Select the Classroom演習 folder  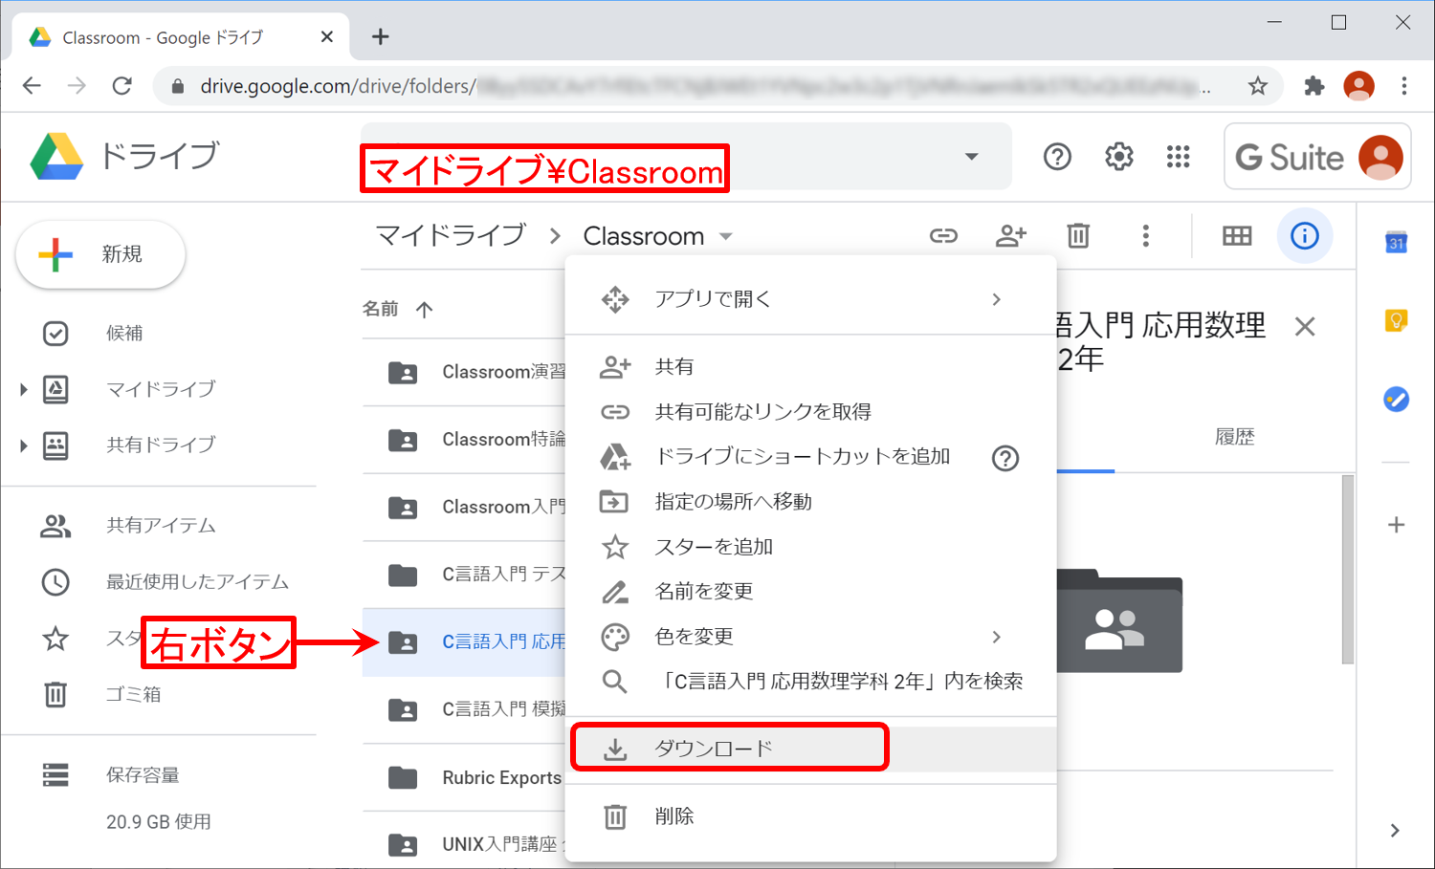[x=465, y=372]
